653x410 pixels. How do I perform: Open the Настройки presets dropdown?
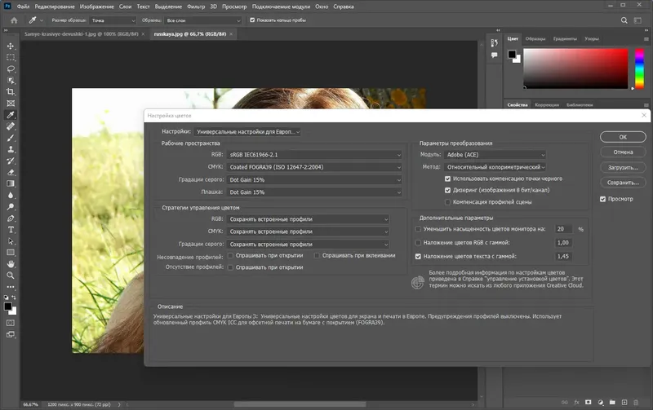coord(248,131)
